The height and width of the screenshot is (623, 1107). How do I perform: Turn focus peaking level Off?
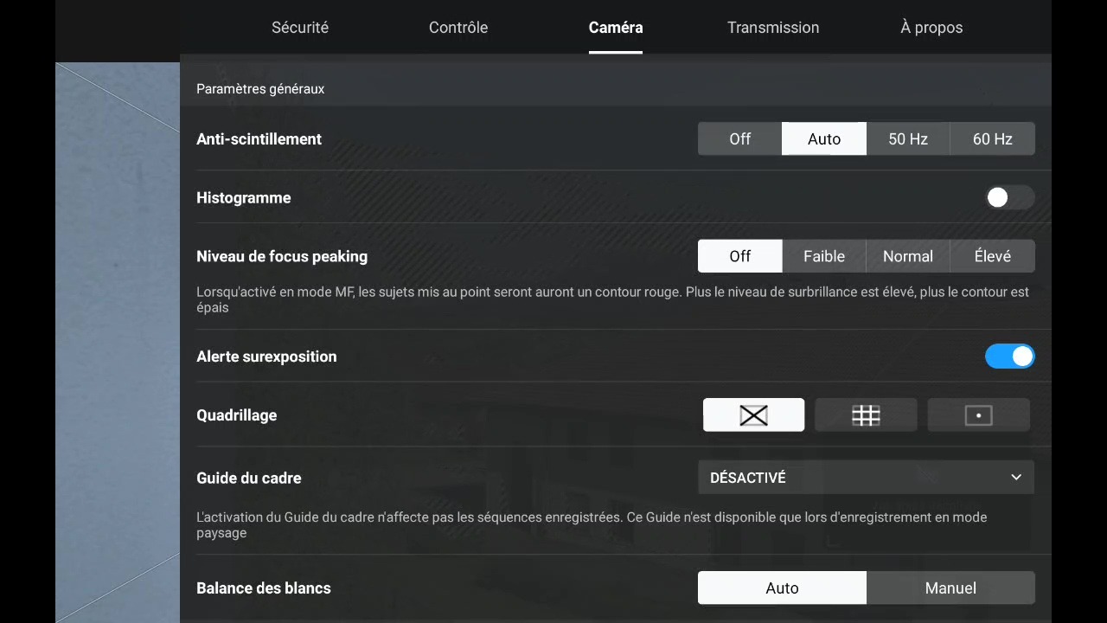(740, 256)
